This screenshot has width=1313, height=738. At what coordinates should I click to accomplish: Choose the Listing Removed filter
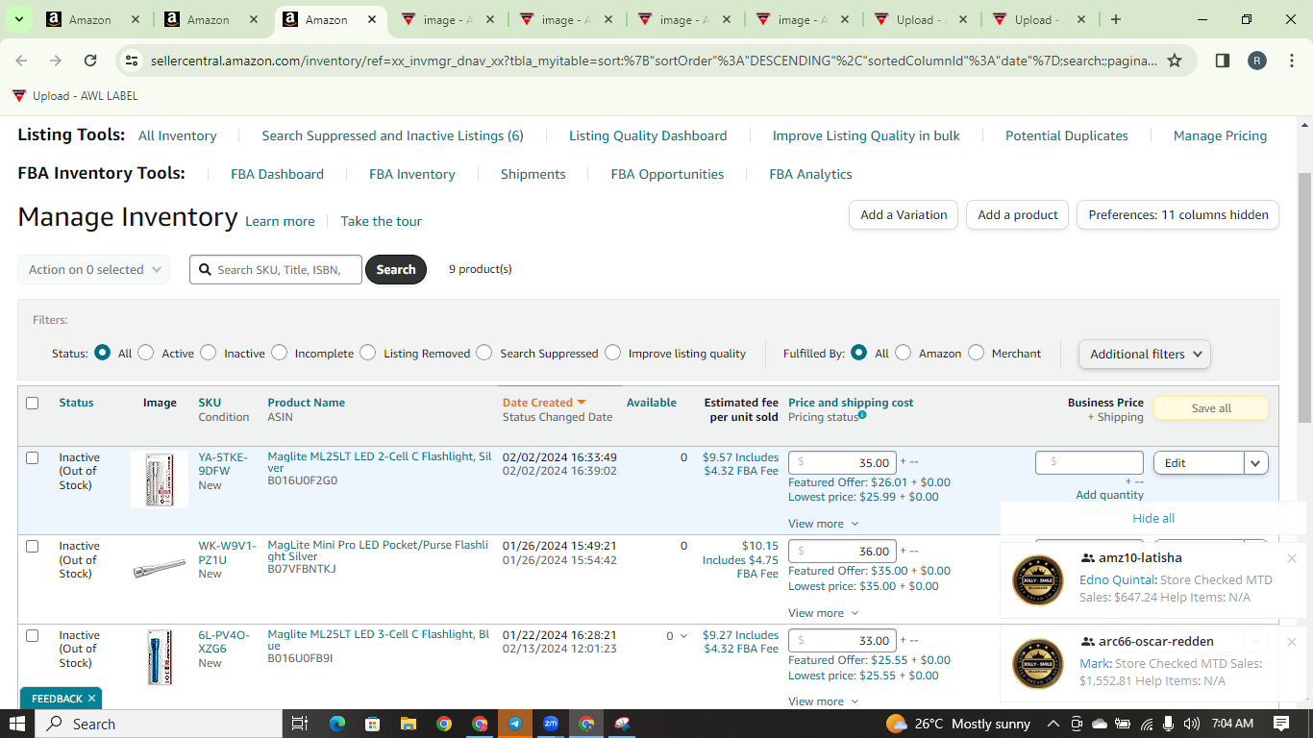367,353
